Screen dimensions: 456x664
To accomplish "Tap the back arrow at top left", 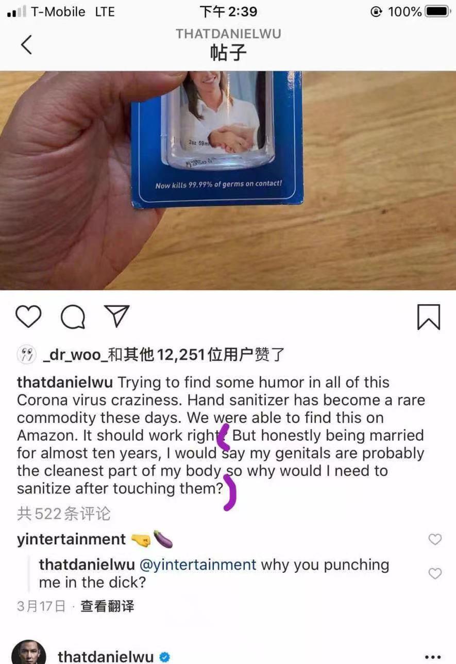I will coord(26,44).
